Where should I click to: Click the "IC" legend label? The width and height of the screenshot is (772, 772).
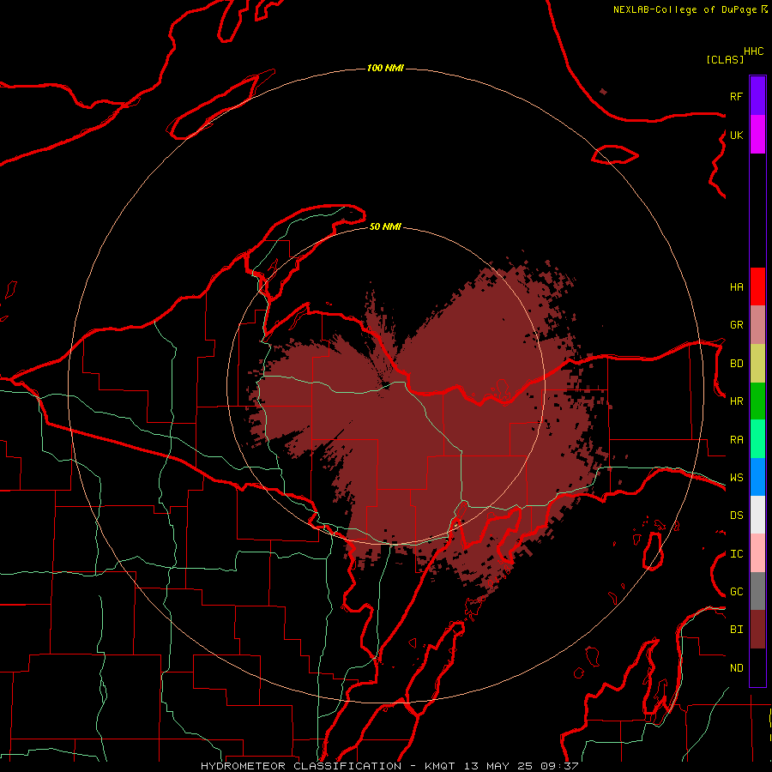(736, 554)
